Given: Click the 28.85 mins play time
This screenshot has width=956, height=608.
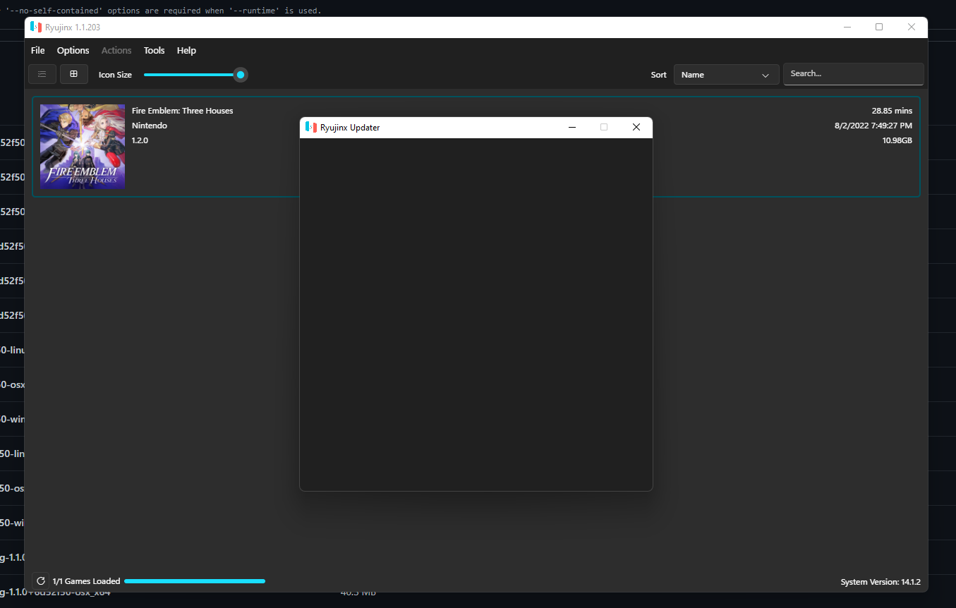Looking at the screenshot, I should (x=892, y=111).
